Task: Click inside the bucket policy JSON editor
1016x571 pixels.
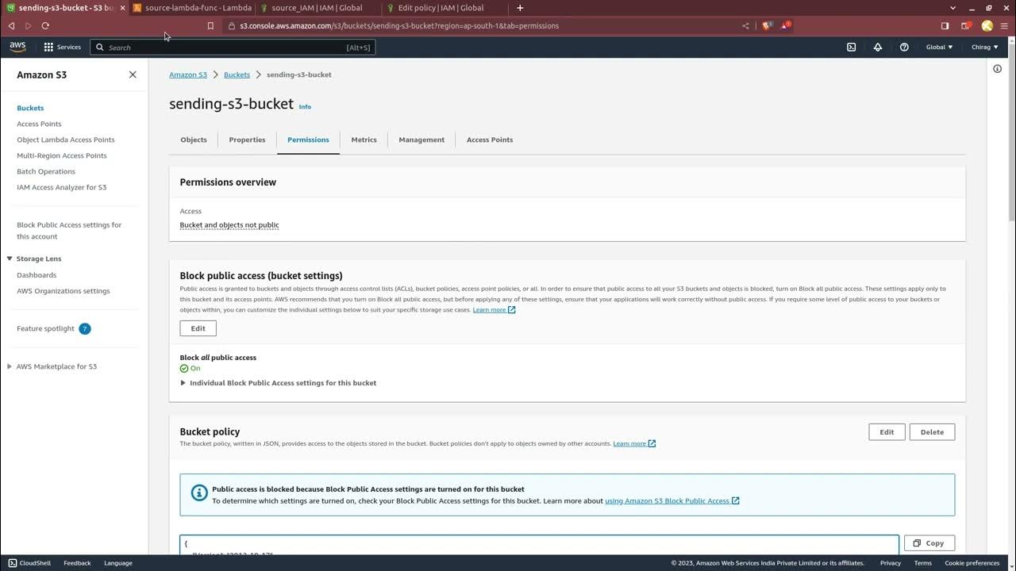Action: (x=539, y=545)
